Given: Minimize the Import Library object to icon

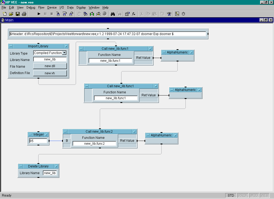Looking at the screenshot, I should pyautogui.click(x=11, y=46).
